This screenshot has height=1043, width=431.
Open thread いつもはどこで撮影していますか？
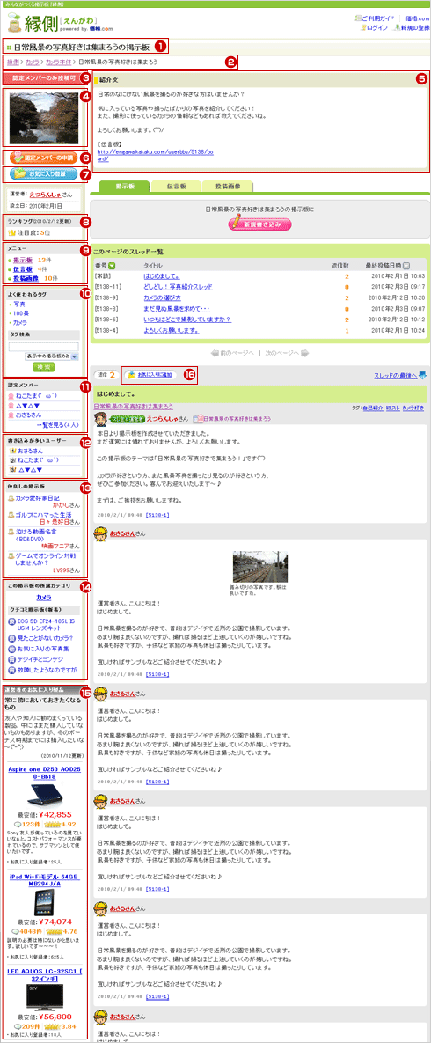click(186, 320)
